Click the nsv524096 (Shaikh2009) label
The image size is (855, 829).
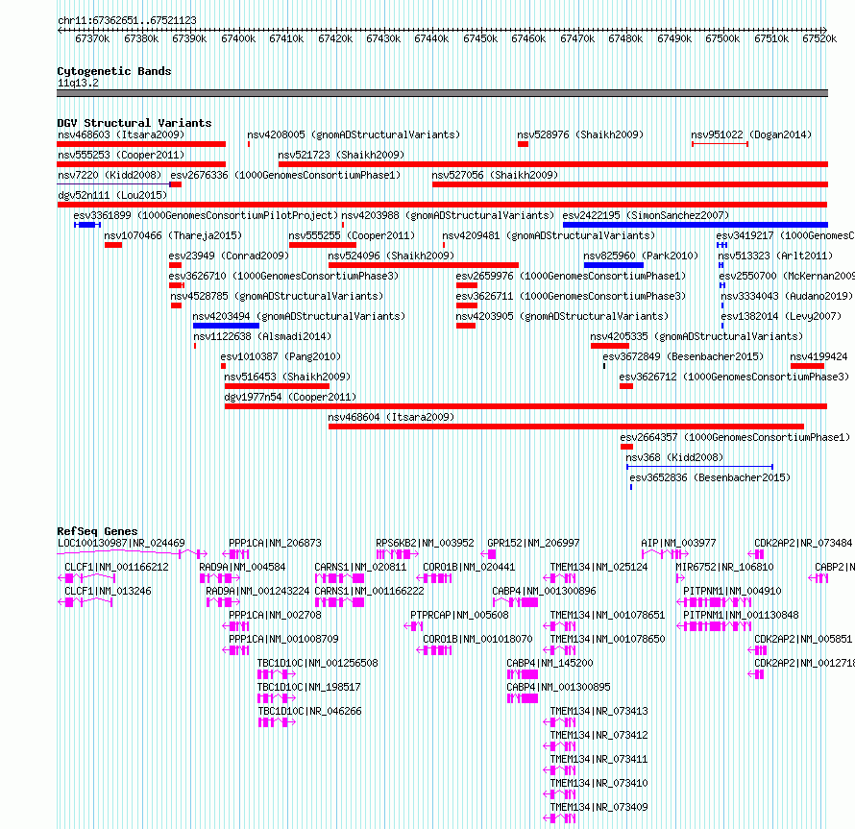pos(391,256)
